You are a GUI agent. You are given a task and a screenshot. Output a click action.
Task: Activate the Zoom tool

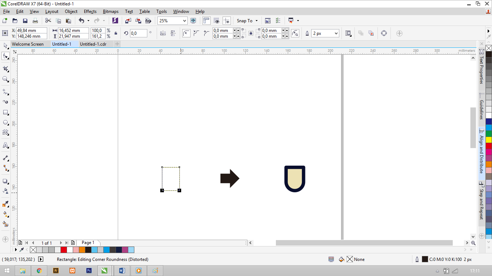(x=5, y=79)
